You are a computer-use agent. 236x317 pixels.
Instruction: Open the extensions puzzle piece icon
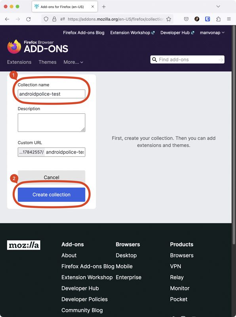pos(218,19)
